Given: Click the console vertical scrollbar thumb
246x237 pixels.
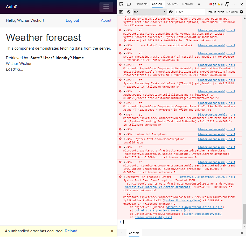Looking at the screenshot, I should (244, 214).
